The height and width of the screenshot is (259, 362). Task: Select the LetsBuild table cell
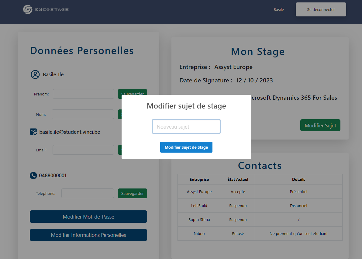click(x=199, y=206)
